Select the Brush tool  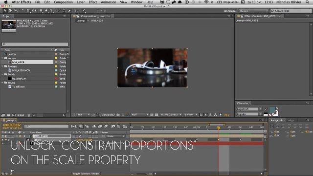click(59, 11)
